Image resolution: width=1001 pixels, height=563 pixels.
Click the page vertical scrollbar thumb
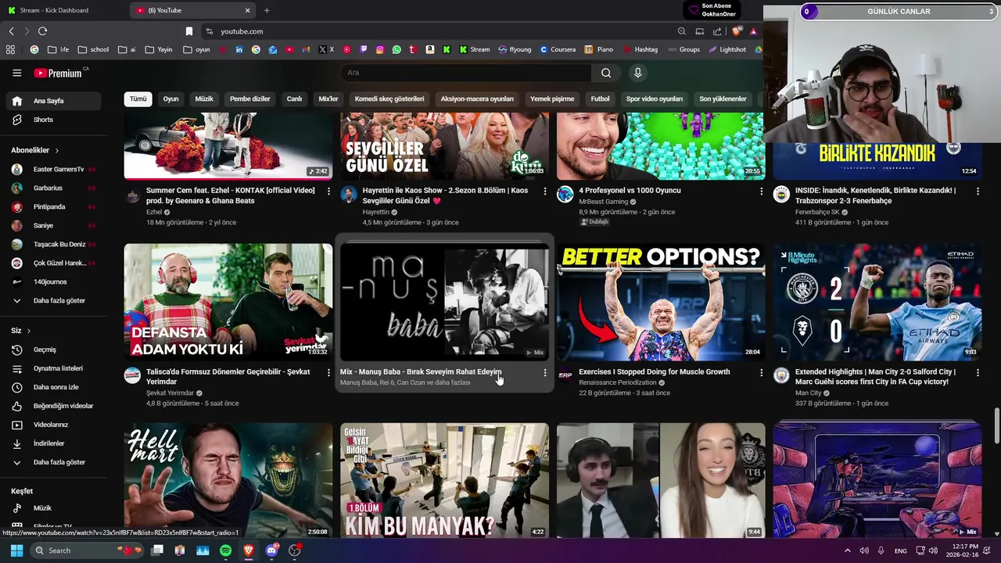click(996, 425)
